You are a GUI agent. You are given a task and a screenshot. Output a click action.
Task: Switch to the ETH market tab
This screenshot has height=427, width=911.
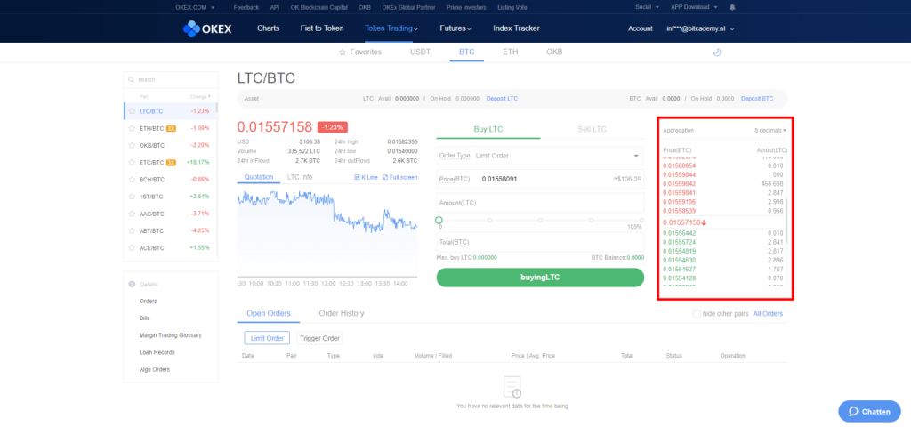coord(510,52)
